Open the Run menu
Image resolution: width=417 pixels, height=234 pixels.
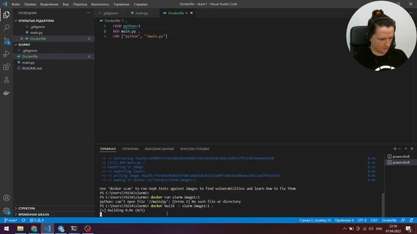click(100, 5)
